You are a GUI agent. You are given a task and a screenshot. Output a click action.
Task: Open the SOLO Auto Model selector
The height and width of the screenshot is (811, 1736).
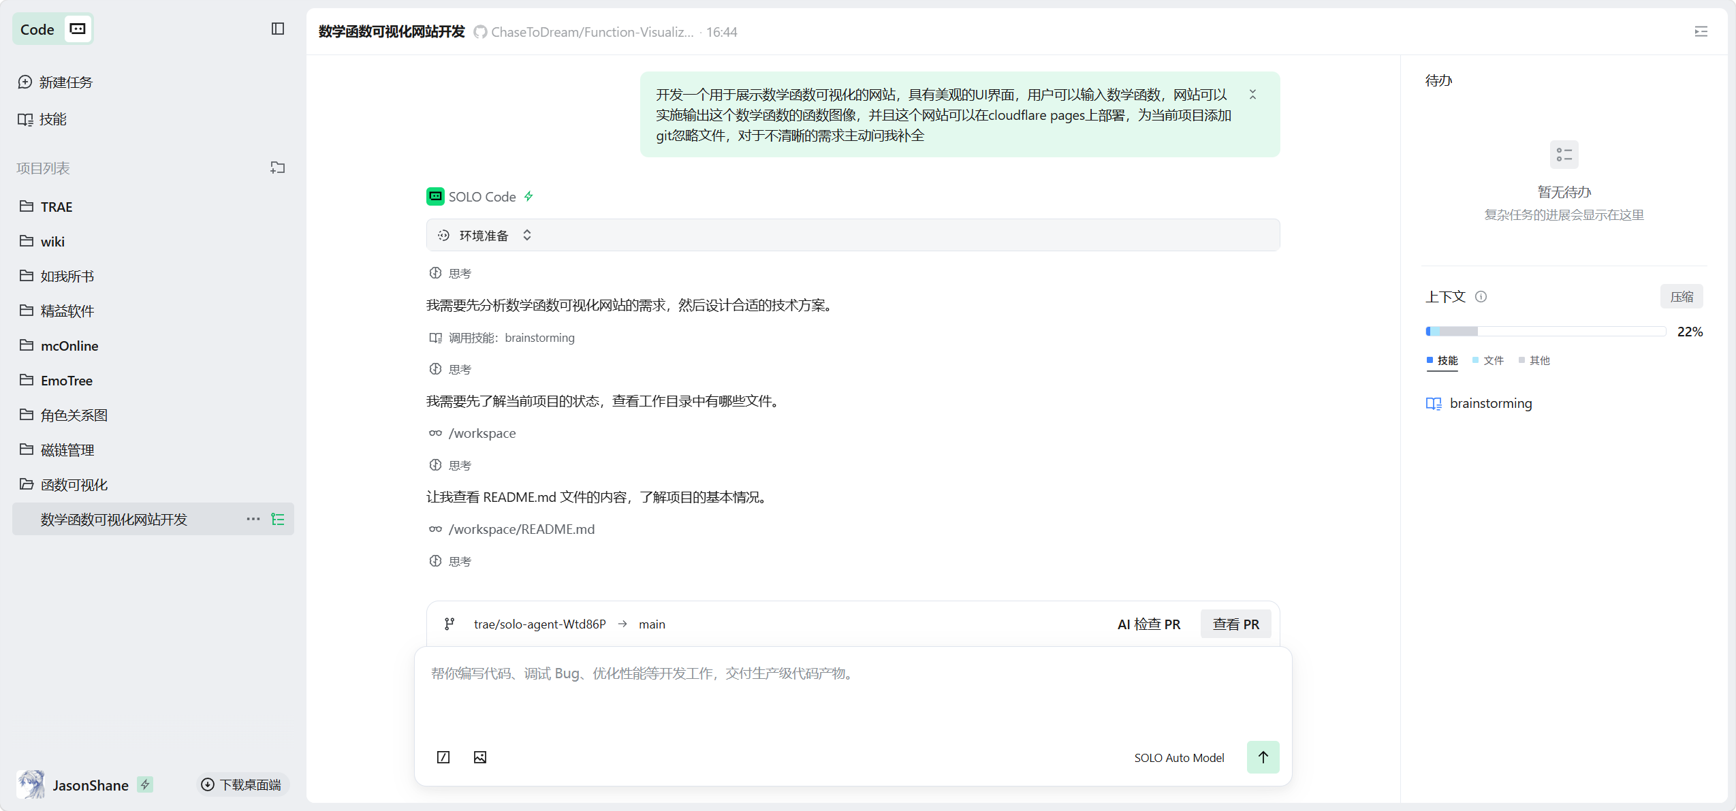1179,758
